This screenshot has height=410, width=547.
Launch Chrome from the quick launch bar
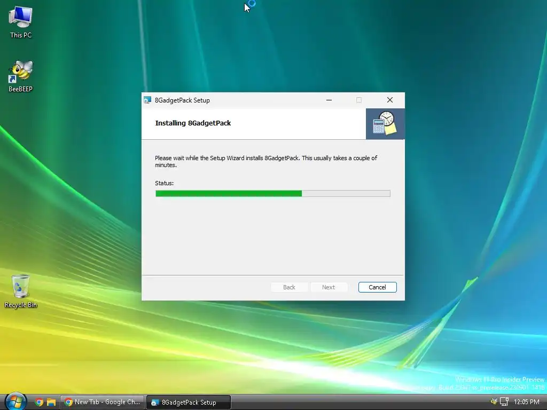[x=39, y=402]
